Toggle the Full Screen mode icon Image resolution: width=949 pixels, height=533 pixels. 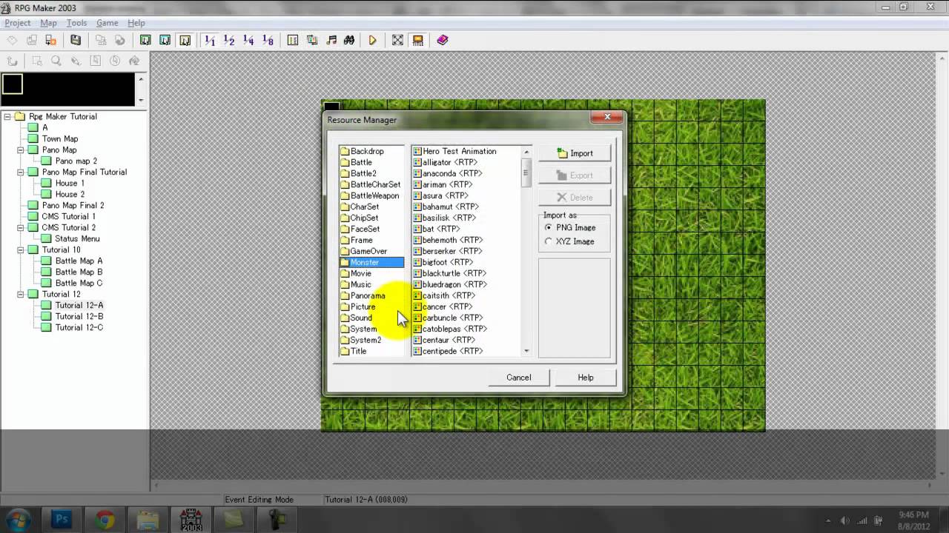(x=397, y=40)
